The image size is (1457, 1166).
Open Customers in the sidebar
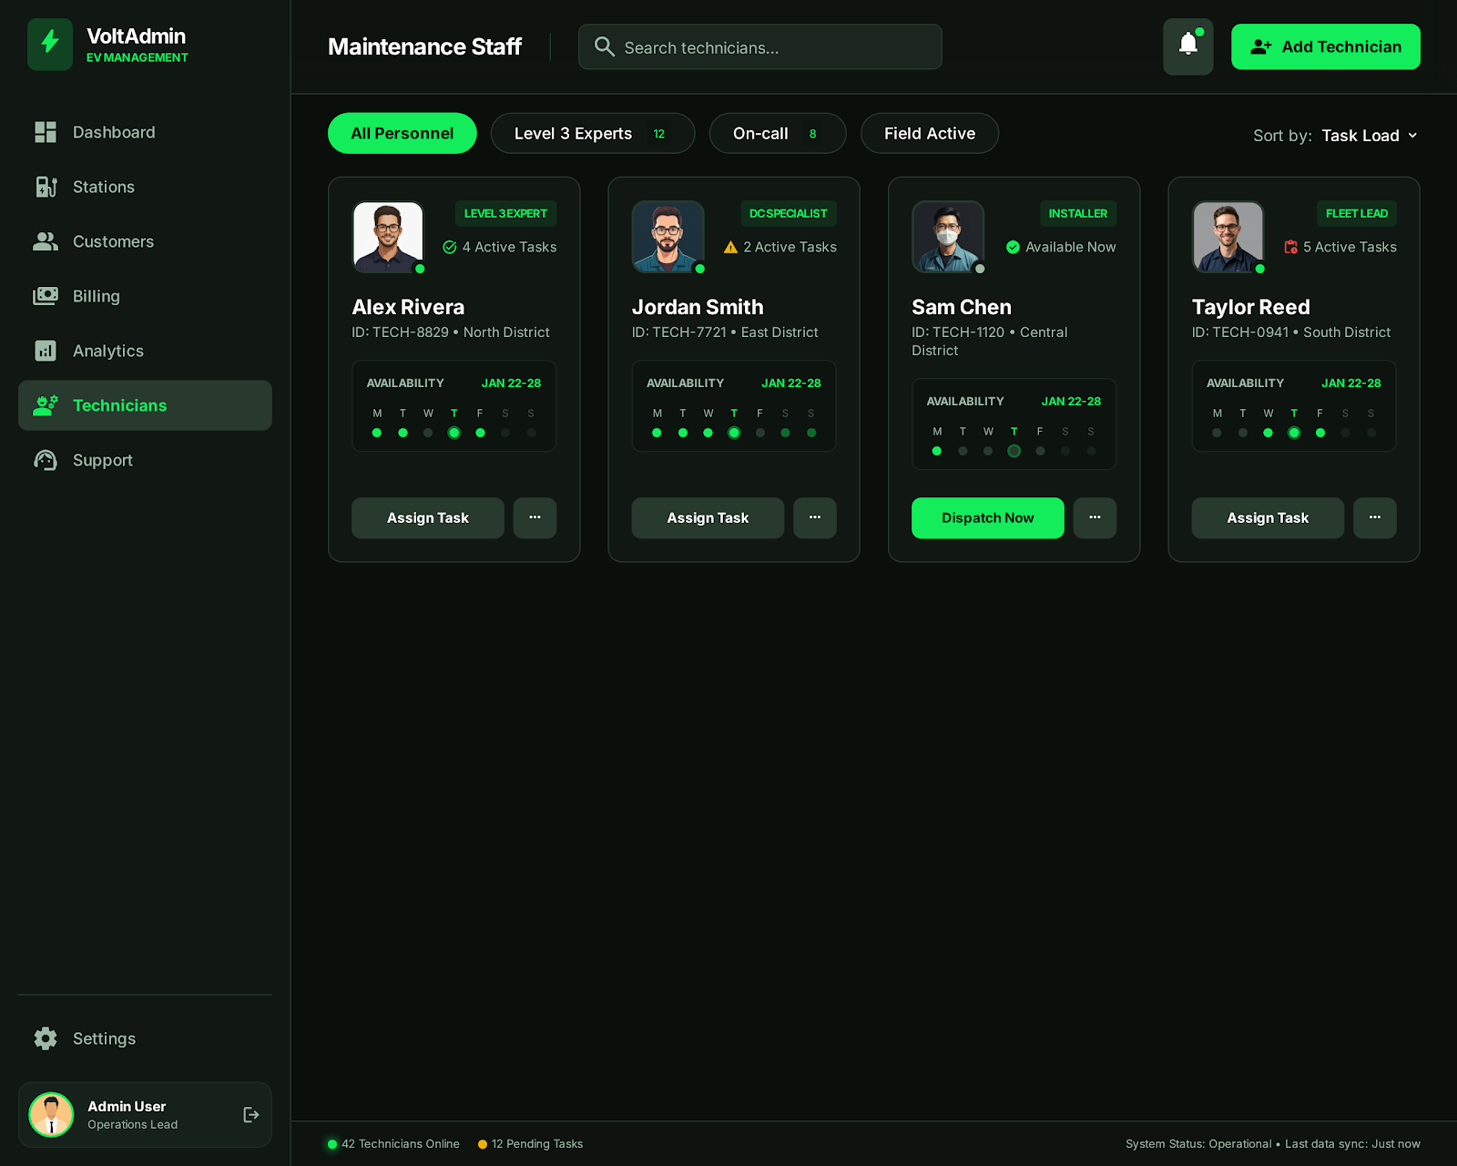(x=113, y=241)
